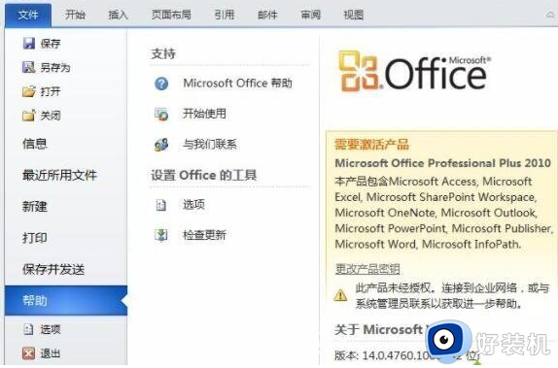Click the 与我们联系 text link
The image size is (558, 368).
pos(210,145)
